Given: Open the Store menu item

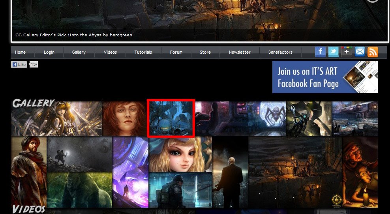Looking at the screenshot, I should pyautogui.click(x=205, y=52).
